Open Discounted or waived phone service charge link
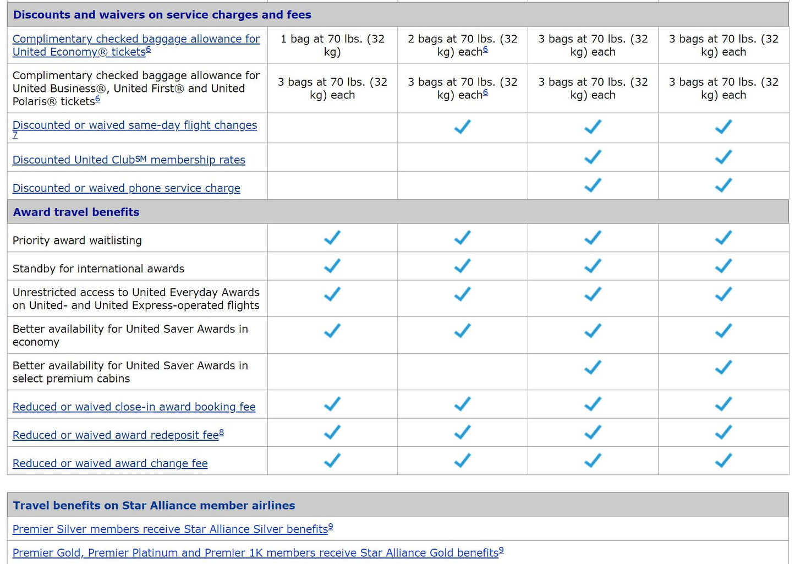Viewport: 795px width, 564px height. click(127, 188)
